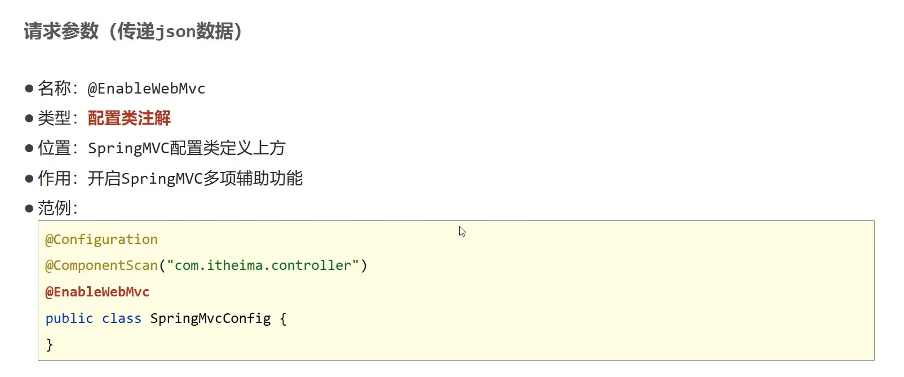This screenshot has height=377, width=904.
Task: Click the "com.itheima.controller" string literal
Action: [x=263, y=265]
